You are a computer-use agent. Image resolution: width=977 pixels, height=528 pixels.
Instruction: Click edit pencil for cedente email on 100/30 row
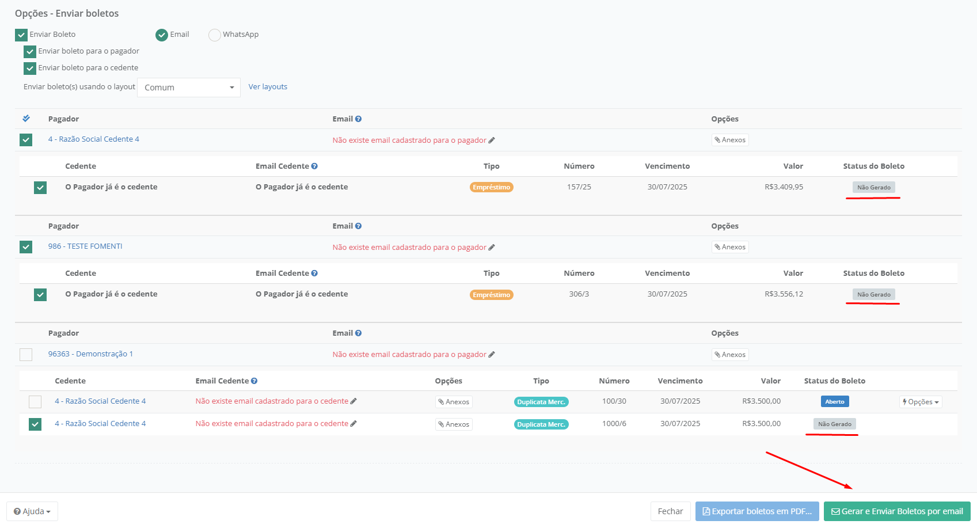point(353,401)
